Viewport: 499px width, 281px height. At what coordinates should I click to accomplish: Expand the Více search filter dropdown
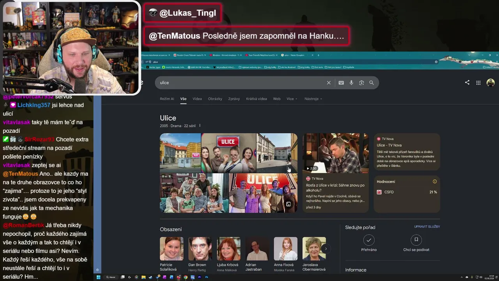coord(292,99)
